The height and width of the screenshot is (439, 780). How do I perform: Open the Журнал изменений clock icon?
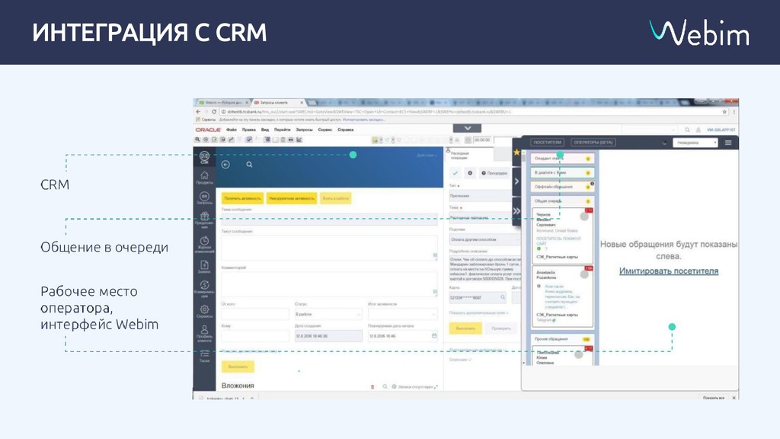coord(204,245)
